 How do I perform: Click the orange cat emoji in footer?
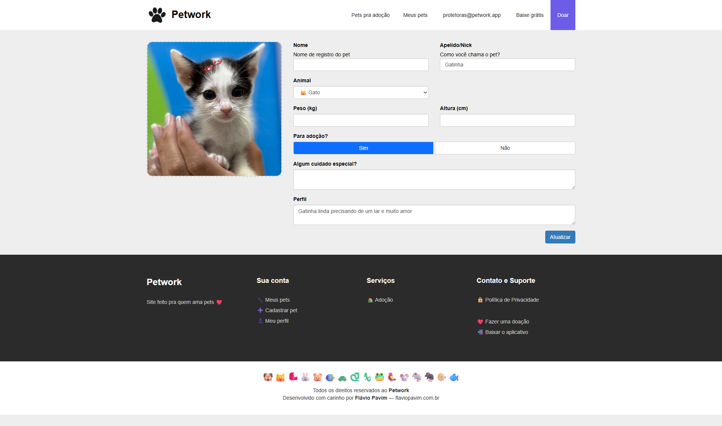tap(281, 377)
